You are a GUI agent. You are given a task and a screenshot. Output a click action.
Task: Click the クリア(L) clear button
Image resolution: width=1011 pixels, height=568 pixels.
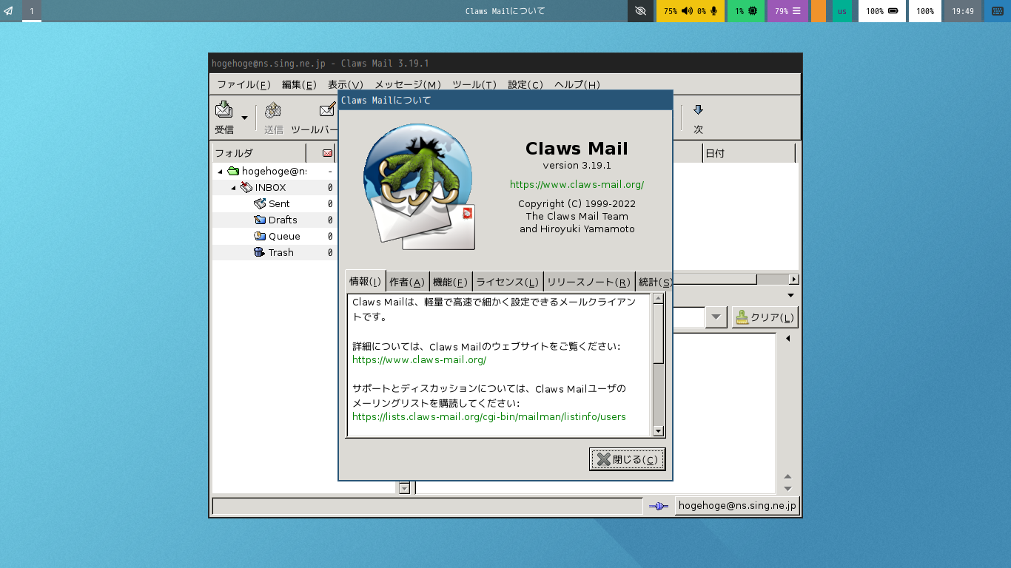[x=765, y=317]
